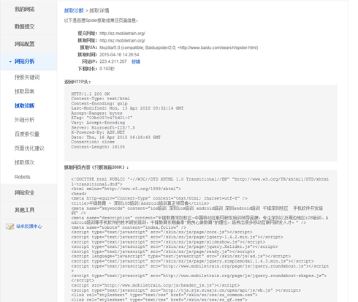Viewport: 358px width, 302px height.
Task: Open 网站配置 sidebar section
Action: coord(24,44)
